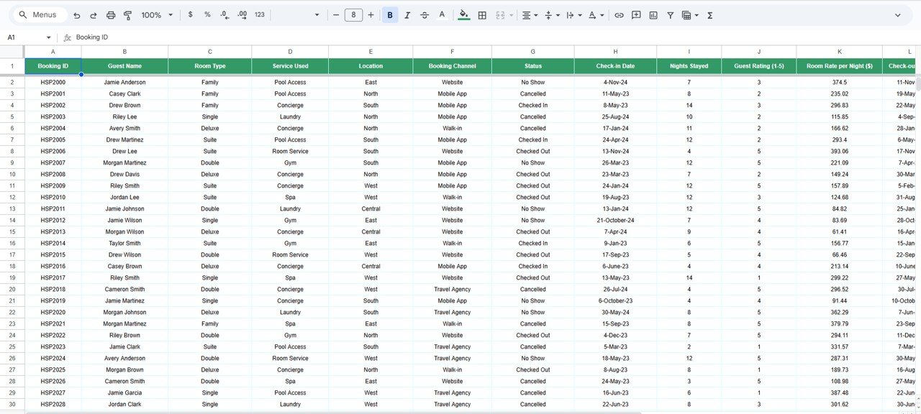The width and height of the screenshot is (921, 414).
Task: Insert a chart
Action: pyautogui.click(x=653, y=14)
